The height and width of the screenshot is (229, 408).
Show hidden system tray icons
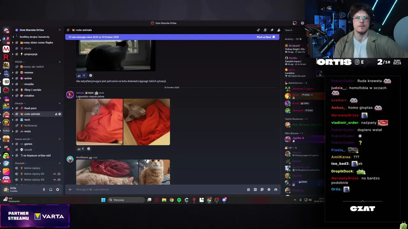295,200
